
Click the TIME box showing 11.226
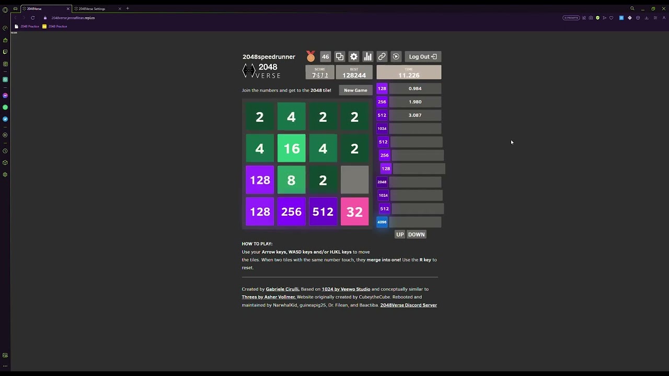tap(409, 73)
